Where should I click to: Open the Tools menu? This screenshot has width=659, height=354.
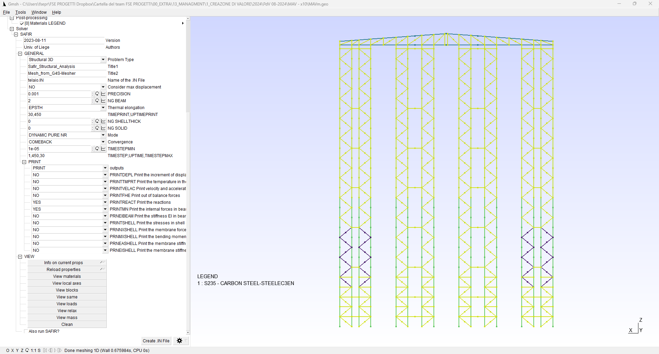coord(21,12)
